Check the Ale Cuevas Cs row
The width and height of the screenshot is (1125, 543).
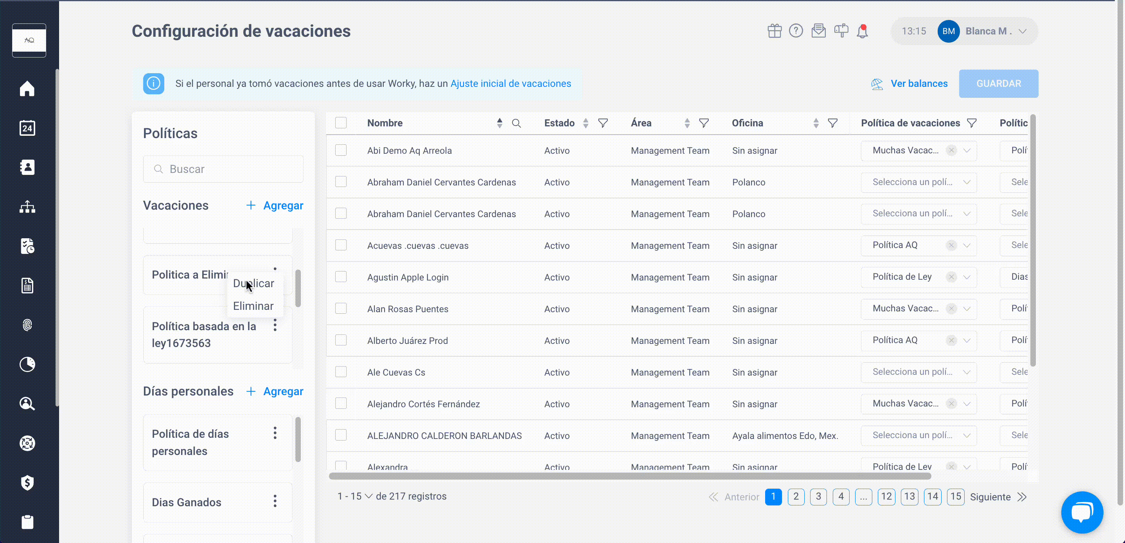(x=341, y=372)
